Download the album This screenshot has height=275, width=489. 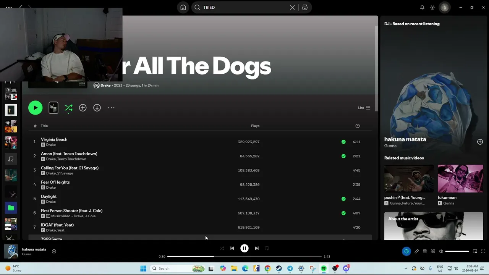(97, 108)
